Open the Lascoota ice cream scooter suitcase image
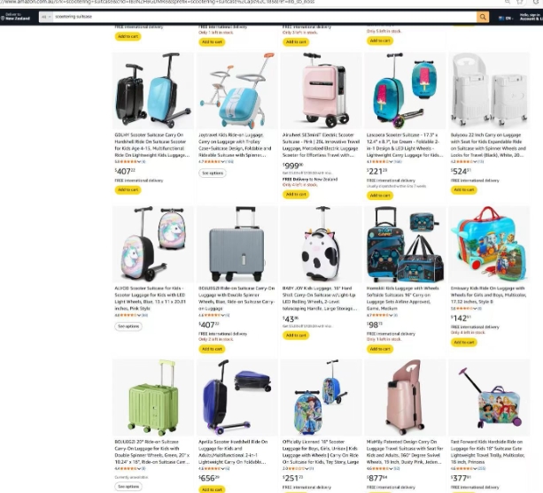The image size is (543, 493). (x=405, y=90)
